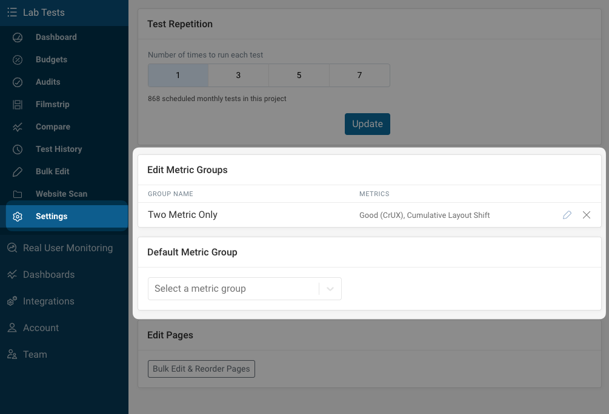Image resolution: width=609 pixels, height=414 pixels.
Task: Open the Select a metric group dropdown
Action: [245, 288]
